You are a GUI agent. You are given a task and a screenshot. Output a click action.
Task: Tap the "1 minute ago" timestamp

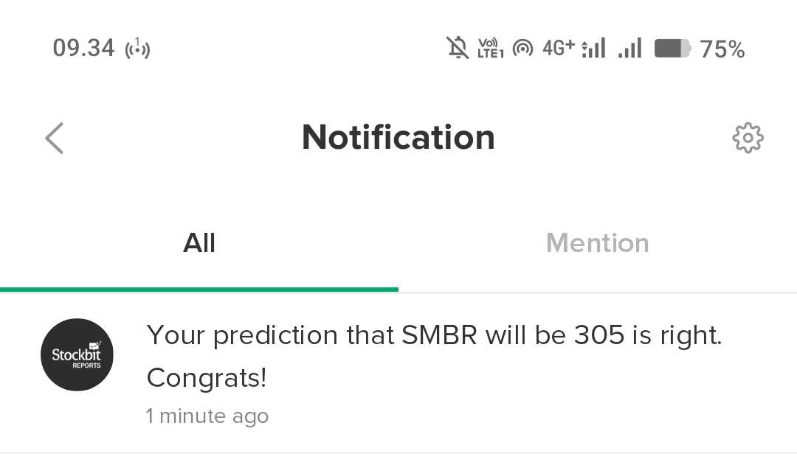pyautogui.click(x=207, y=416)
